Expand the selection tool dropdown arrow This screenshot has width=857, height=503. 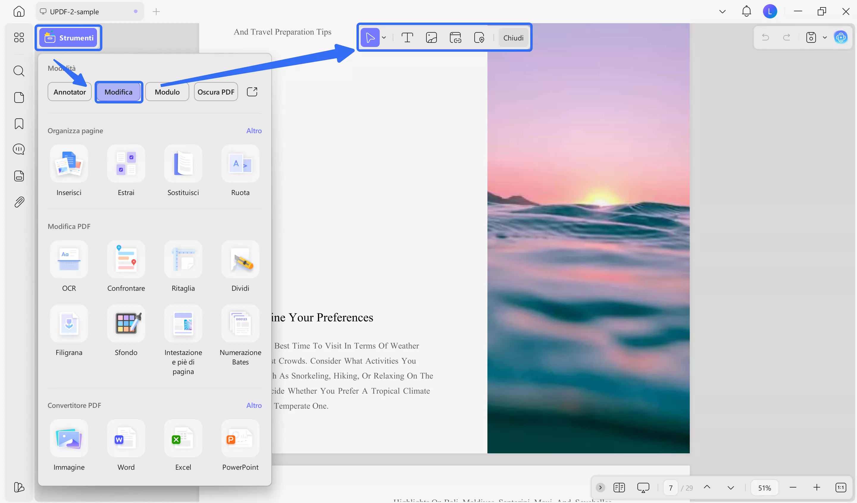point(384,37)
